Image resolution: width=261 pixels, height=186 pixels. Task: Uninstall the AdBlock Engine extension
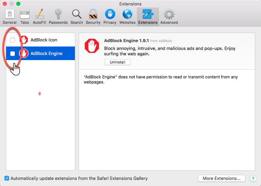coord(118,62)
